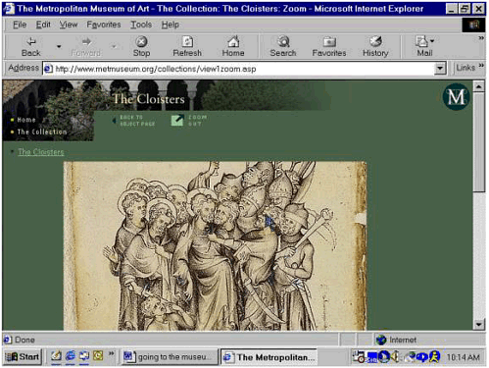Open The Cloisters breadcrumb link
The height and width of the screenshot is (368, 489).
(x=41, y=152)
